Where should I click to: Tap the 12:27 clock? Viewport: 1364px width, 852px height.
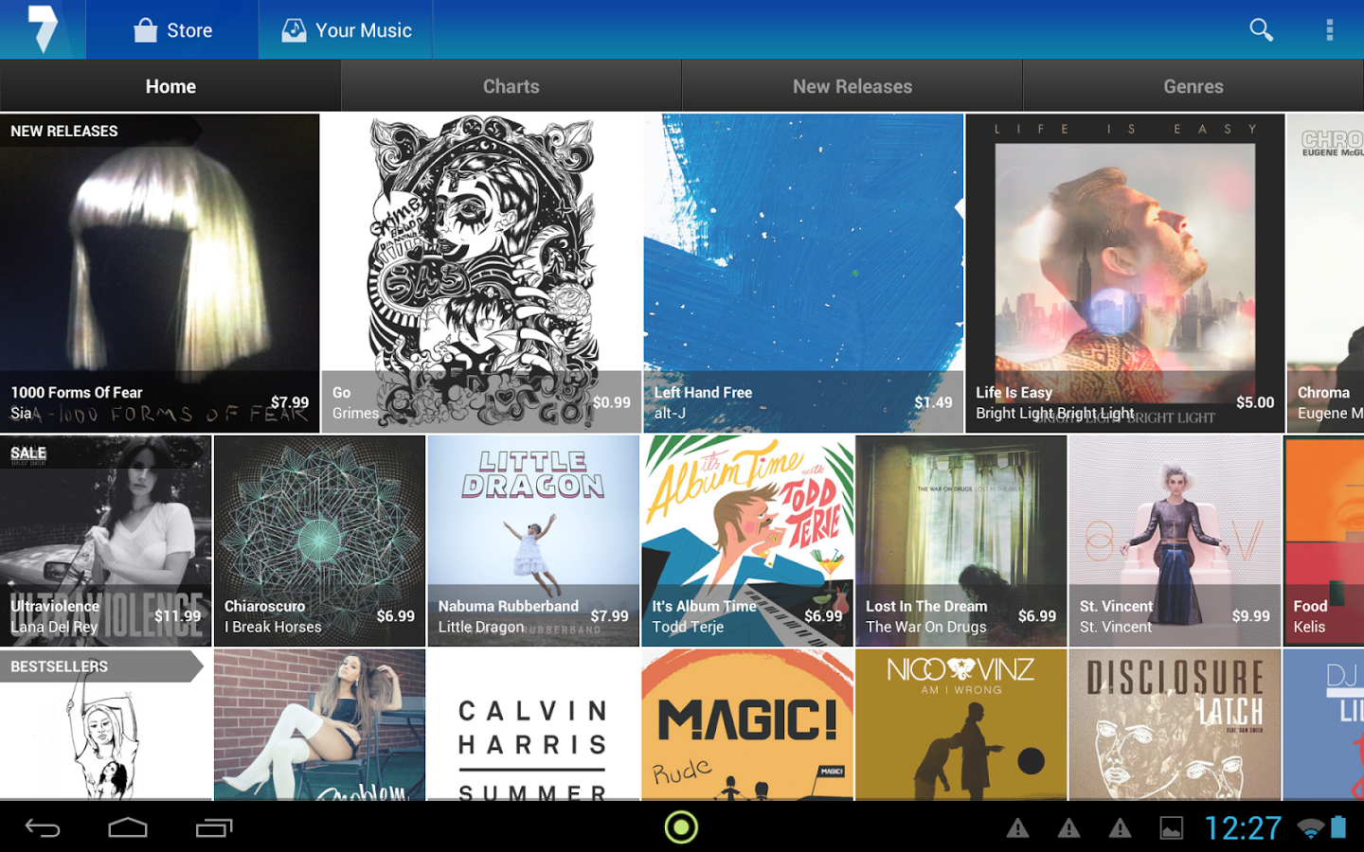(1243, 828)
